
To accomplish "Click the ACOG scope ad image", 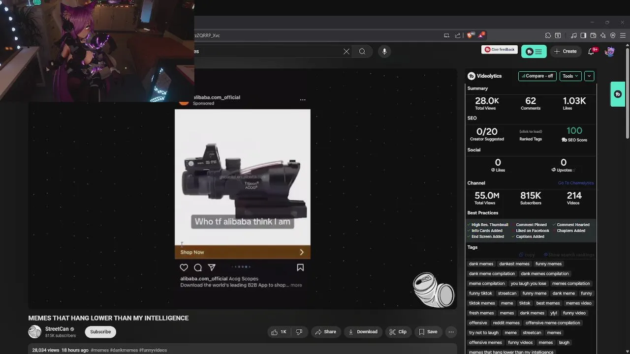I will click(242, 177).
